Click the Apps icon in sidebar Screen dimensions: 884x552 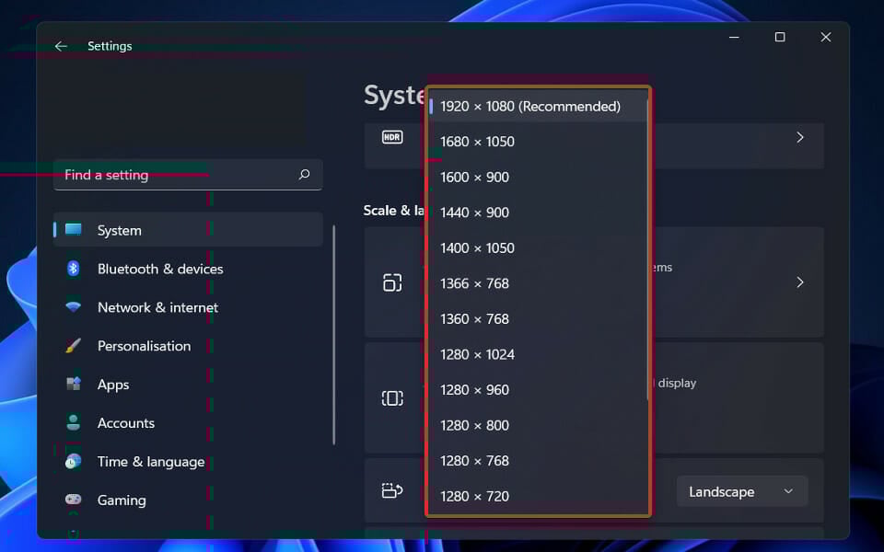(x=74, y=385)
